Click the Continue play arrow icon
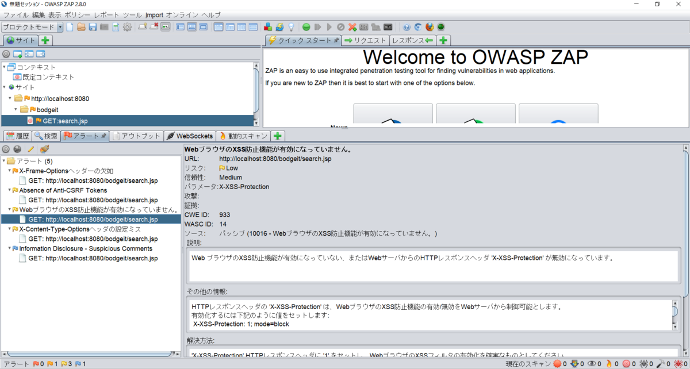This screenshot has width=690, height=369. (x=329, y=27)
